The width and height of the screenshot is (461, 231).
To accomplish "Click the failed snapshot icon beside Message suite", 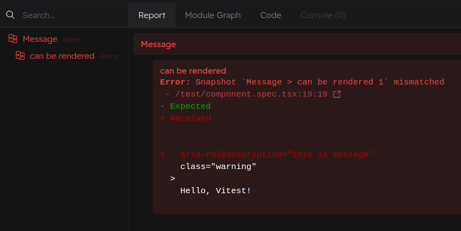I will (x=12, y=39).
